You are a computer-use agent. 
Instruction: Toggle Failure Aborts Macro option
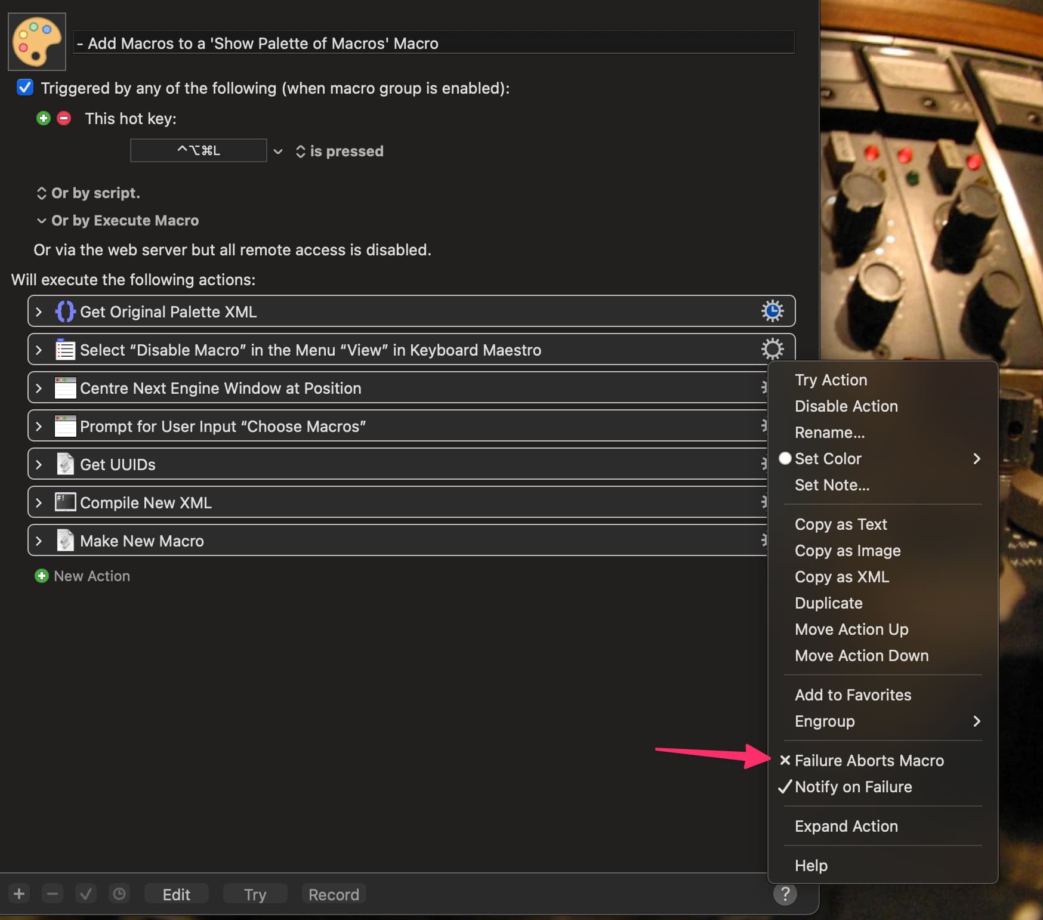click(869, 760)
